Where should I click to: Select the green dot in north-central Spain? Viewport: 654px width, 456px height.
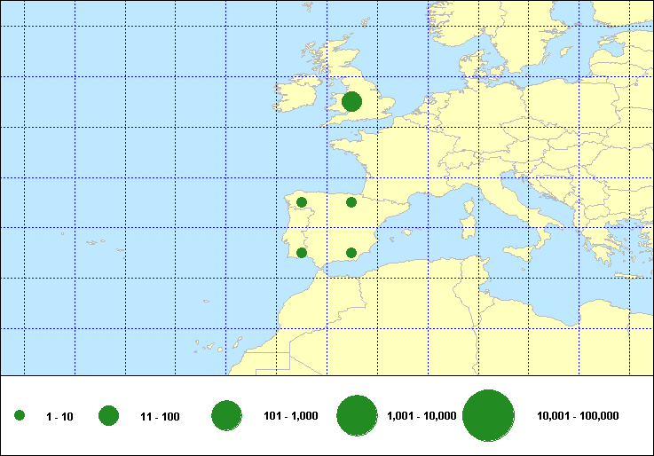click(x=351, y=202)
